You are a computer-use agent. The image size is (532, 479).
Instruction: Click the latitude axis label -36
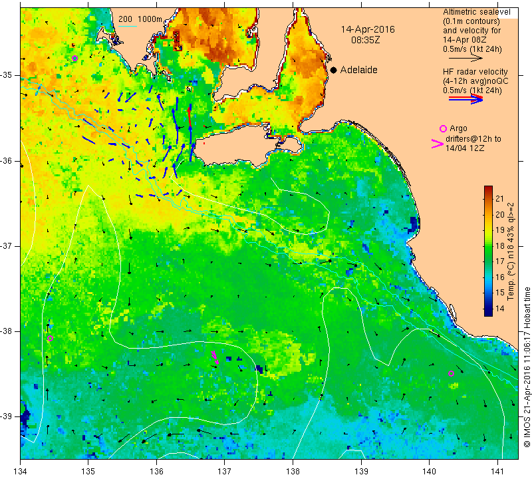click(6, 160)
